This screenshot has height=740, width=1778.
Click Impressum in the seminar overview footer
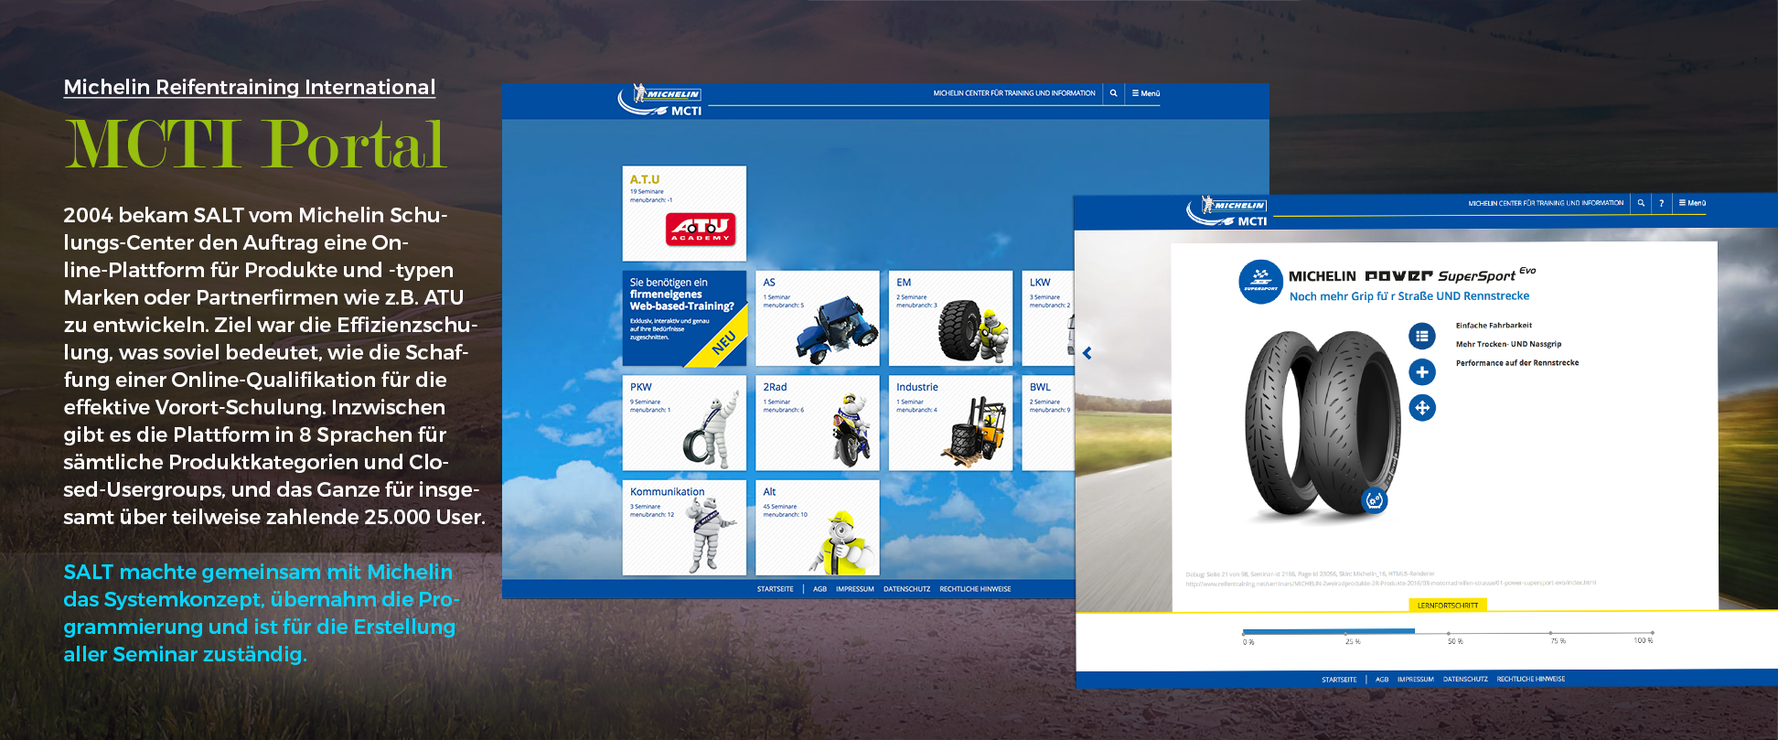click(x=854, y=589)
